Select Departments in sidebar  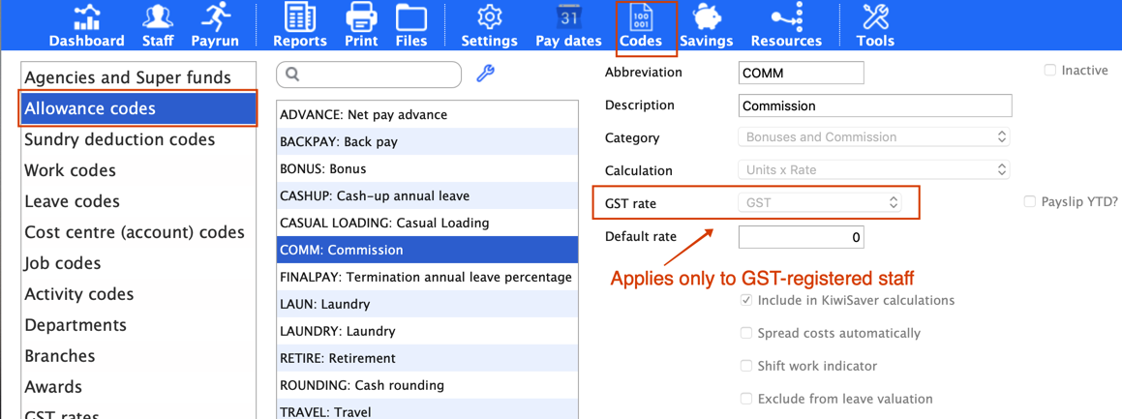click(x=138, y=324)
